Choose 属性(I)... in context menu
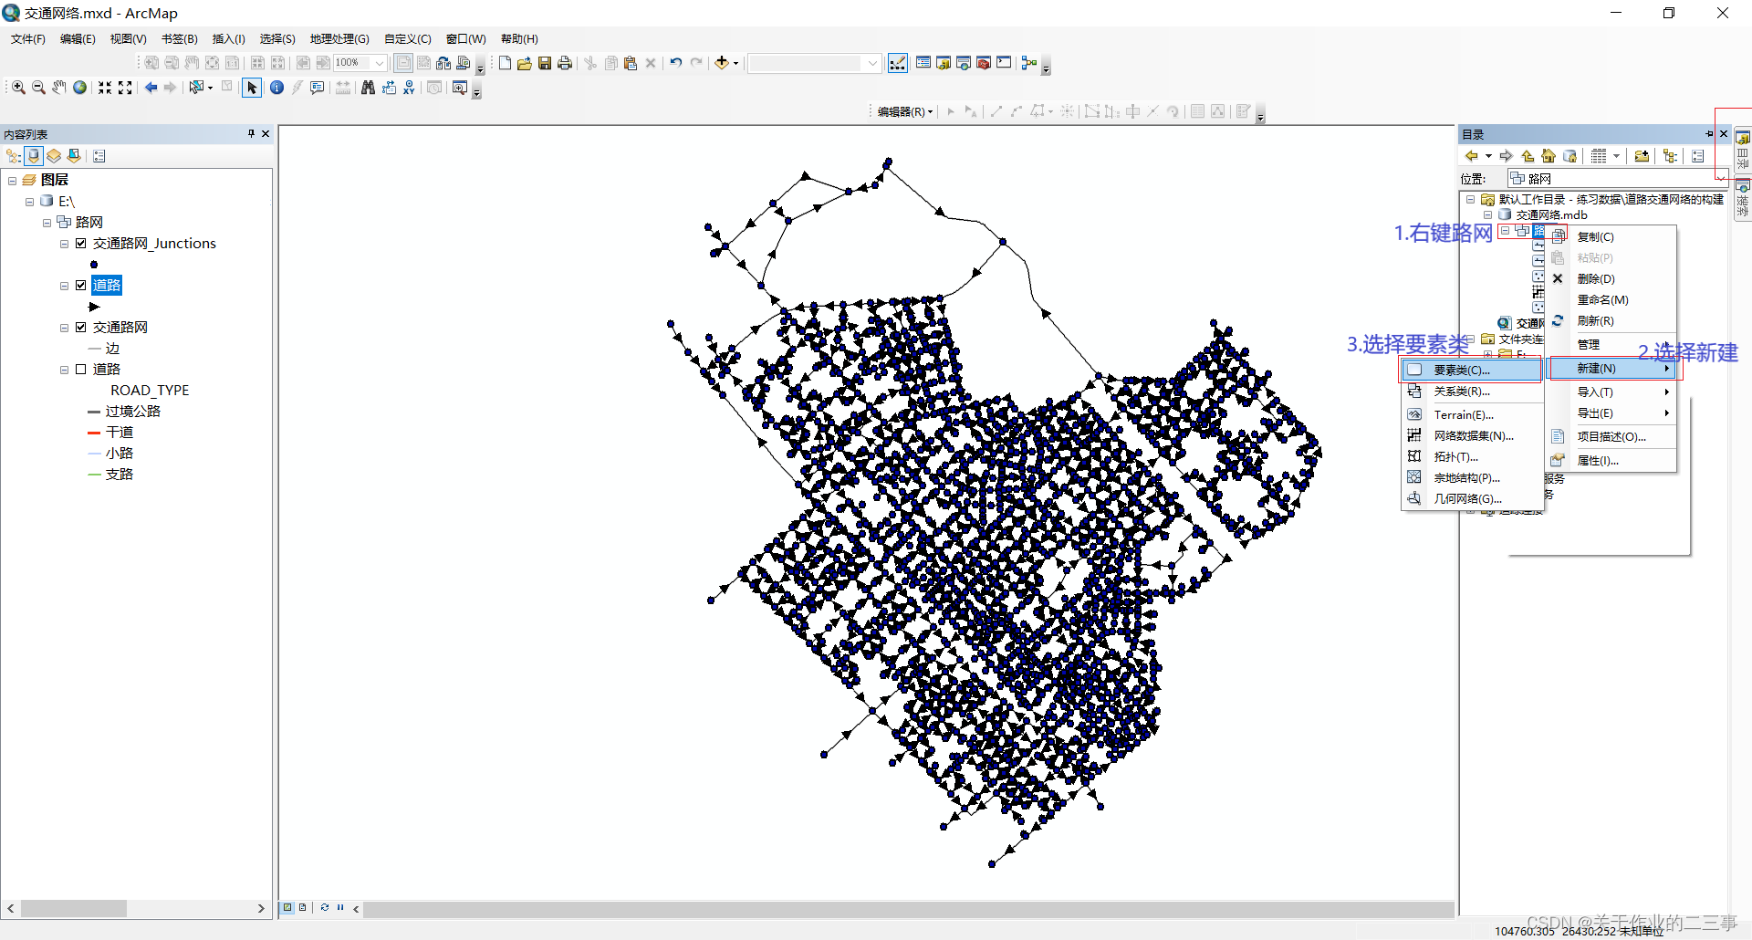 [x=1612, y=460]
